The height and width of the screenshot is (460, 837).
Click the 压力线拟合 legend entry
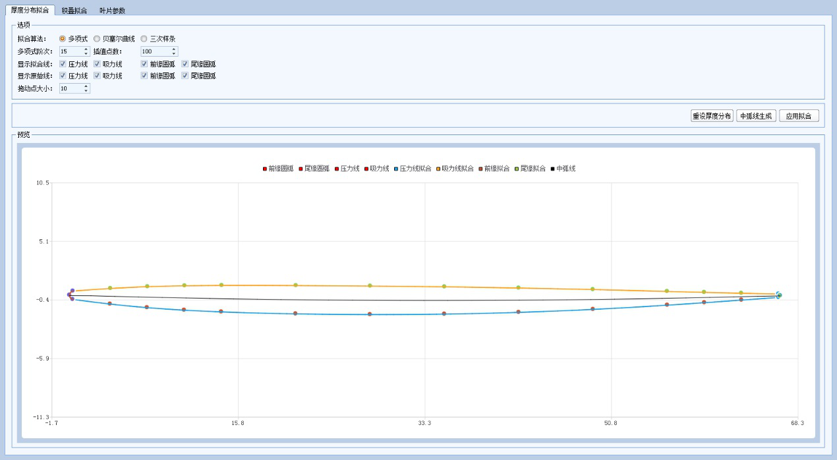pos(413,169)
